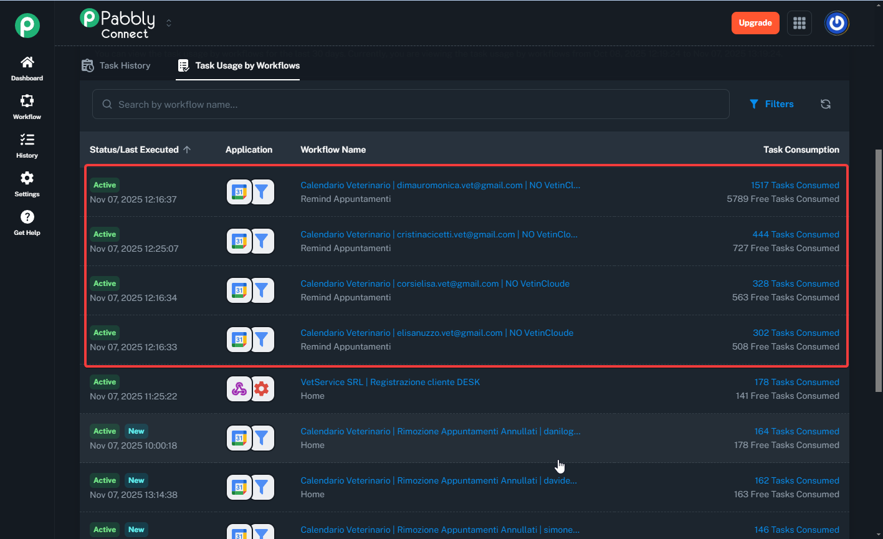Open the VetService SRL Registrazione cliente DESK workflow

click(390, 382)
